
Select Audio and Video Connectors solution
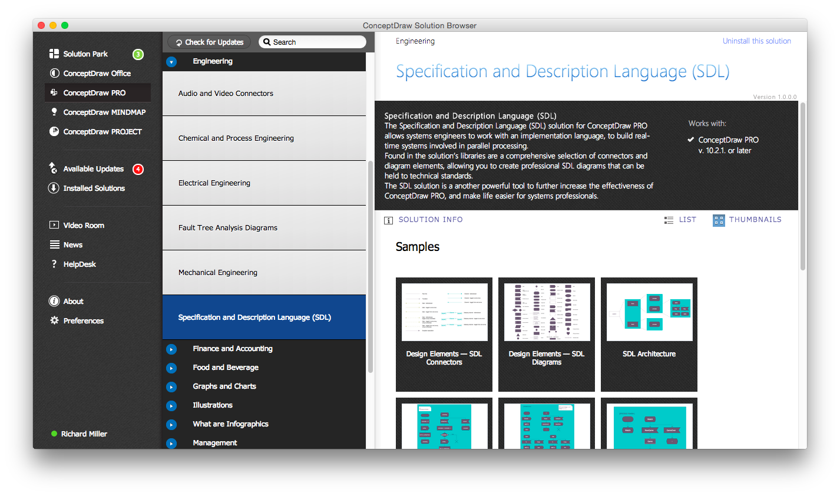coord(264,94)
